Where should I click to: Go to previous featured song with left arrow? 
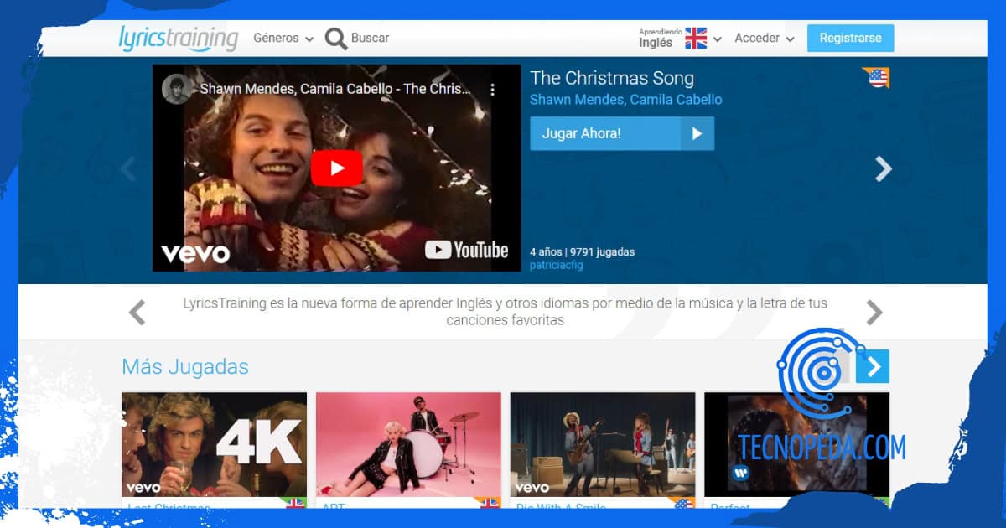(128, 169)
